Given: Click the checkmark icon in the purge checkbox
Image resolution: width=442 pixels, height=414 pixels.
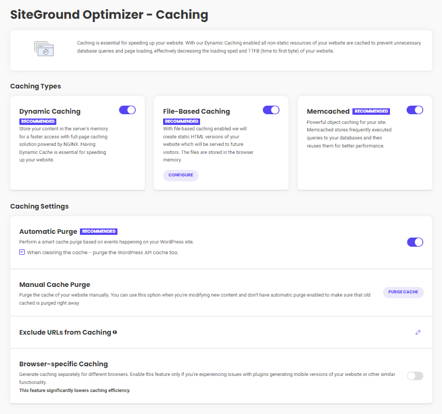Looking at the screenshot, I should 21,253.
